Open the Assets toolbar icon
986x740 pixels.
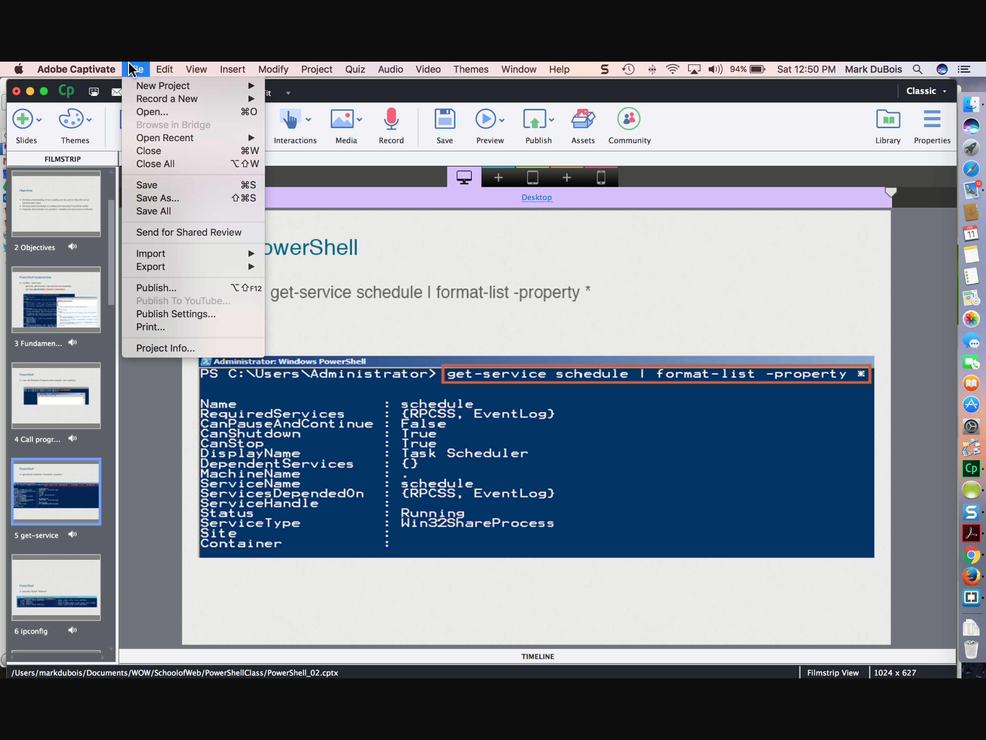[x=583, y=119]
